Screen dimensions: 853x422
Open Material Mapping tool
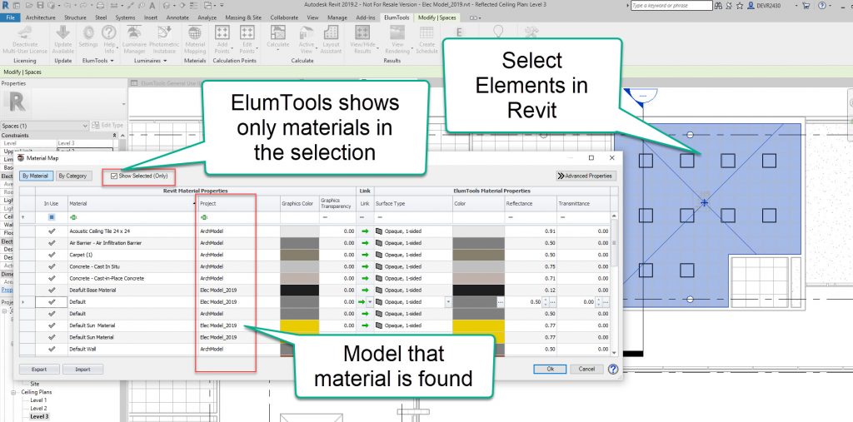(x=195, y=32)
